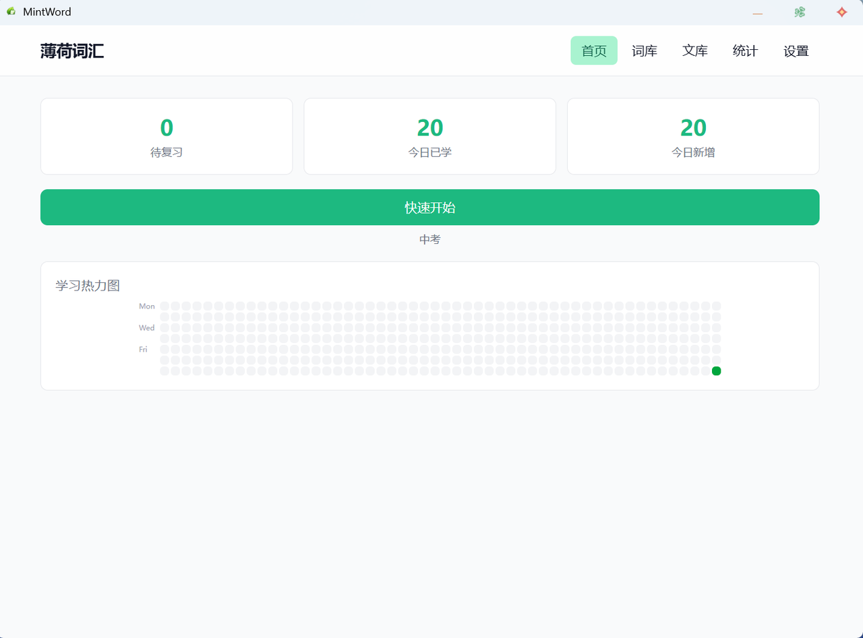
Task: Click the dark green heatmap cell for today
Action: click(717, 371)
